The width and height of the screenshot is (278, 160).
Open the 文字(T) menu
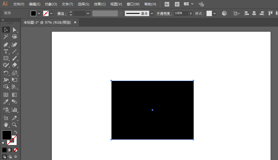(x=67, y=4)
